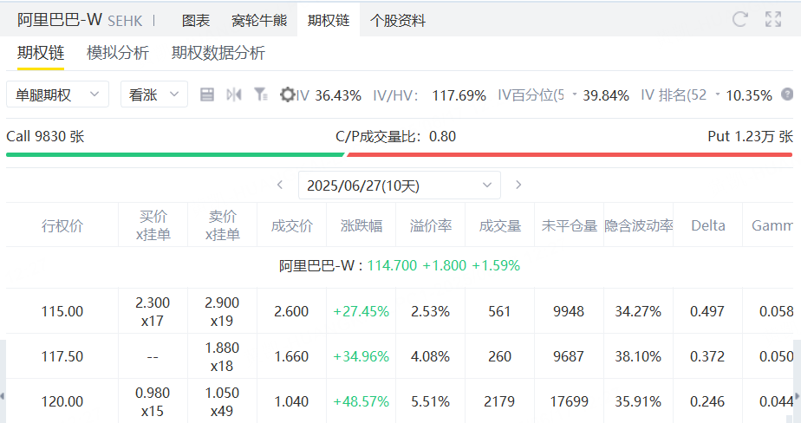This screenshot has height=423, width=801.
Task: Select the 期权链 sub-tab
Action: pyautogui.click(x=41, y=53)
